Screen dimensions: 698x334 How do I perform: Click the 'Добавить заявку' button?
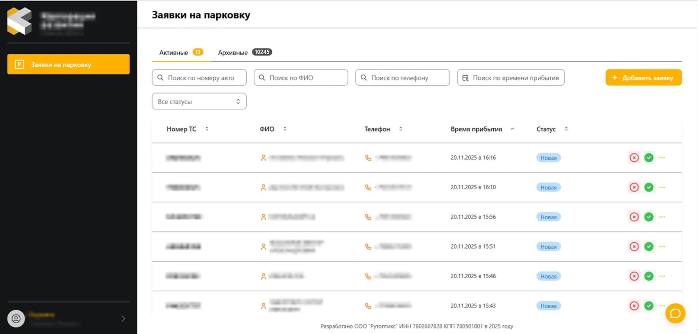pyautogui.click(x=643, y=77)
